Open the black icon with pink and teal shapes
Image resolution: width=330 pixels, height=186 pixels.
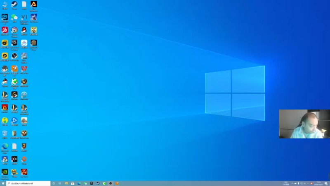click(14, 160)
